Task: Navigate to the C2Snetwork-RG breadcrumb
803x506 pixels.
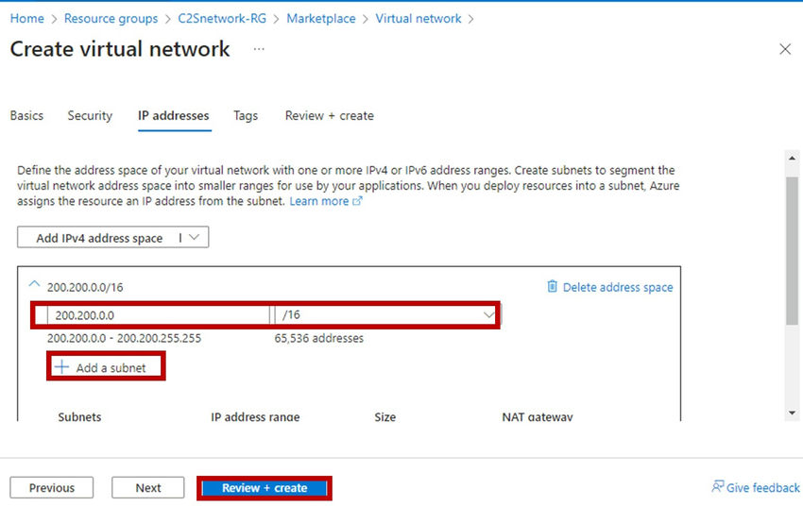Action: [222, 19]
